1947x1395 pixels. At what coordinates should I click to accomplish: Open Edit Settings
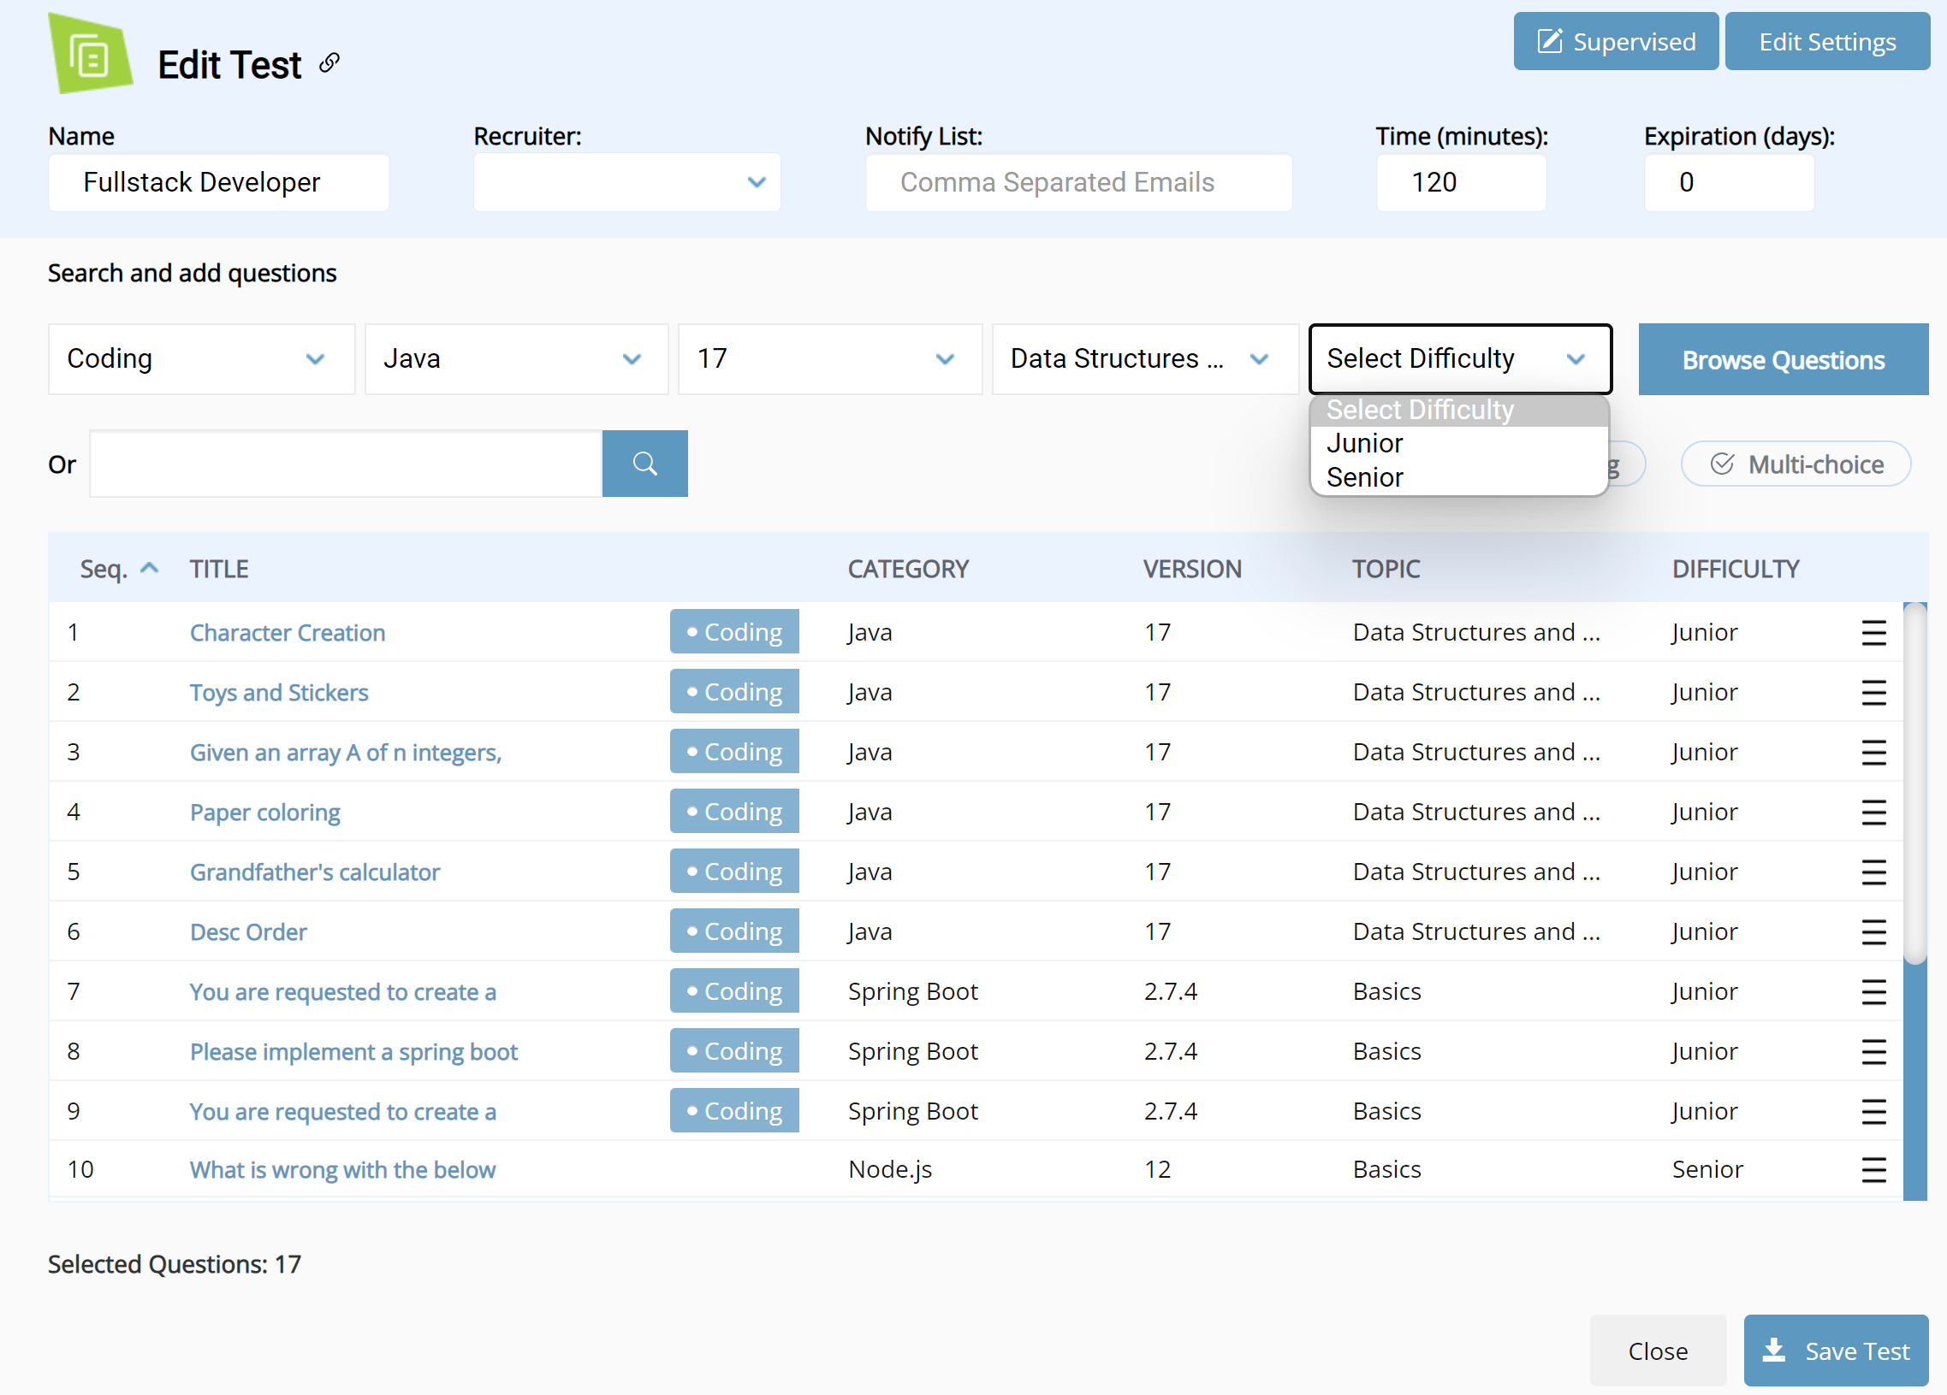tap(1827, 41)
